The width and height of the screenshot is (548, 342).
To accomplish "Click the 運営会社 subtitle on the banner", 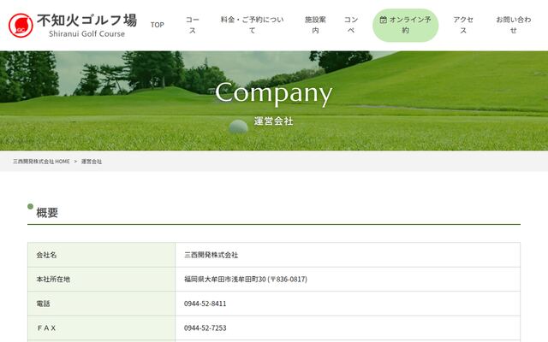I will (x=274, y=121).
